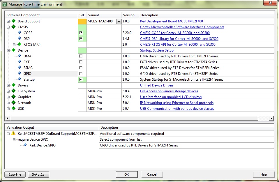Enable the EXTI driver checkbox
Viewport: 279px width, 182px height.
pos(81,62)
